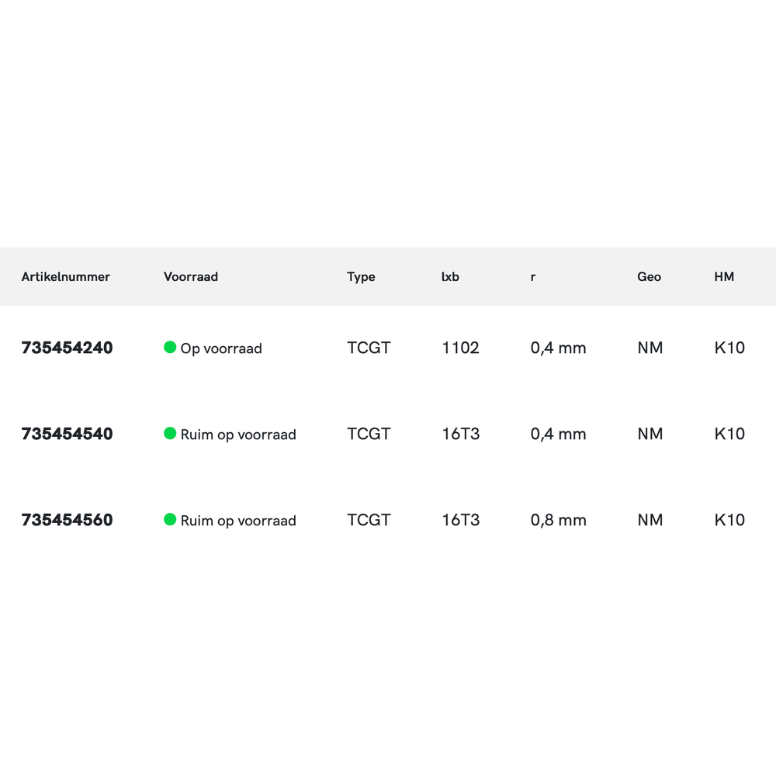Sort by the Artikelnummer column header
Viewport: 776px width, 776px height.
(x=66, y=277)
